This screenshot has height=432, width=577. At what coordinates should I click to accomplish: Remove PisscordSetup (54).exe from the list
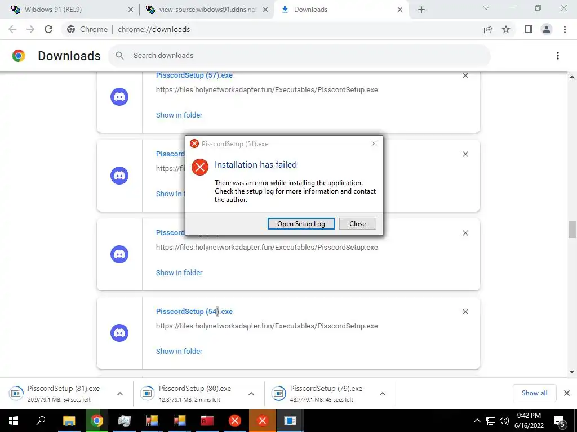[x=465, y=312]
